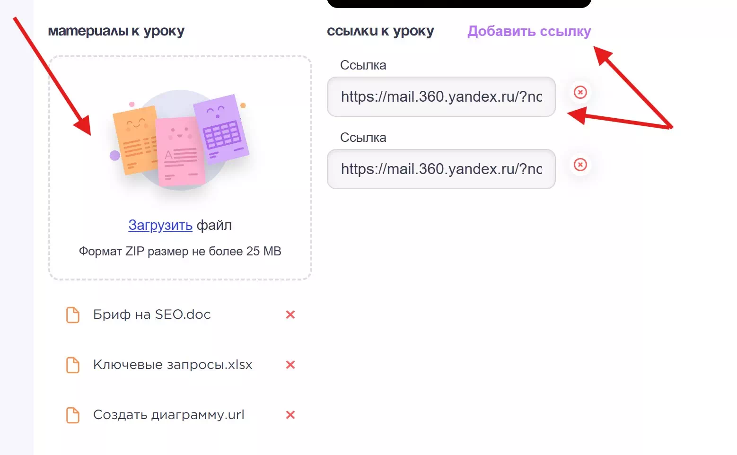Remove the second link with circled X icon
The image size is (737, 455).
[x=580, y=165]
